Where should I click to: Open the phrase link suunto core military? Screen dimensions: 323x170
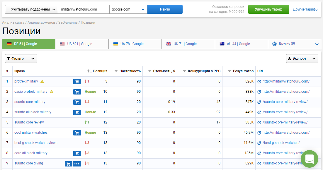[30, 102]
